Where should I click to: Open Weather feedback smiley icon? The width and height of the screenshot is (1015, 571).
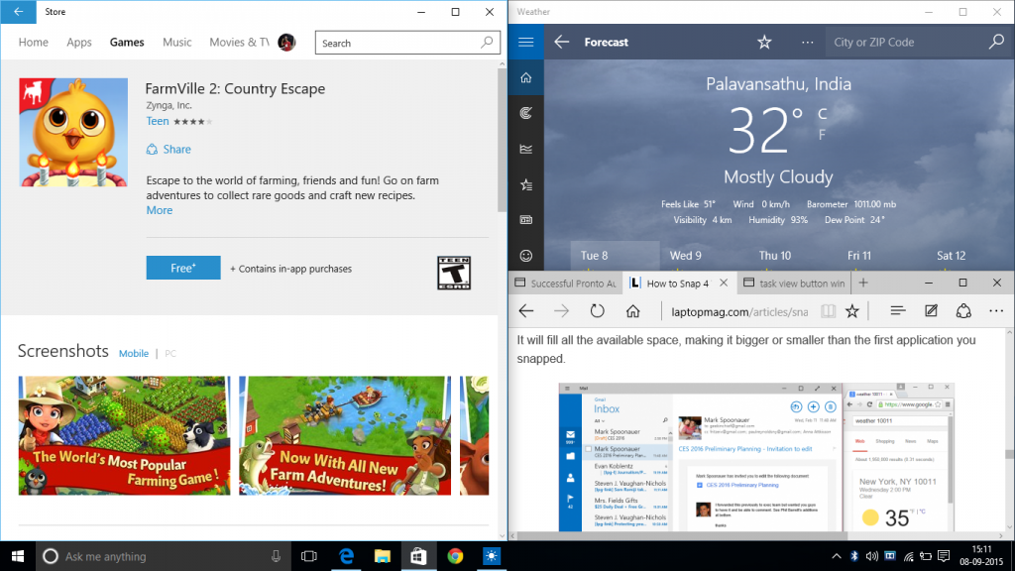click(x=525, y=256)
